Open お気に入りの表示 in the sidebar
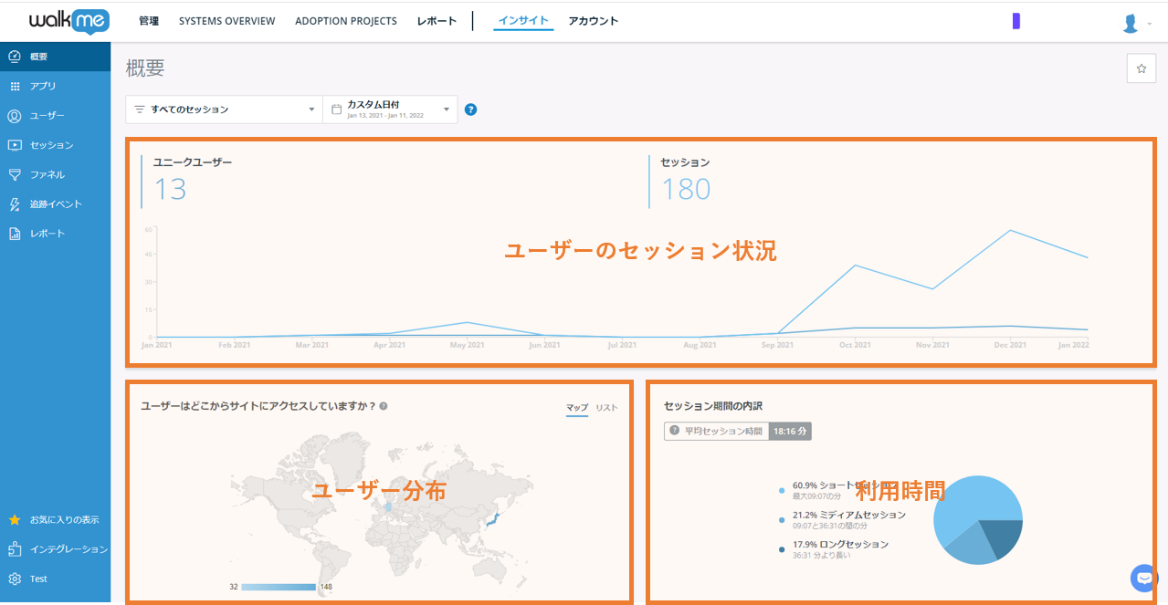 [x=63, y=520]
